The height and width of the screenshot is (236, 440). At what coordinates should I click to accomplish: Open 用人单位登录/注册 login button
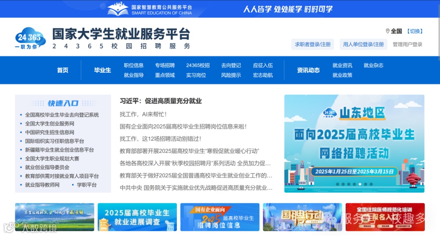[363, 44]
